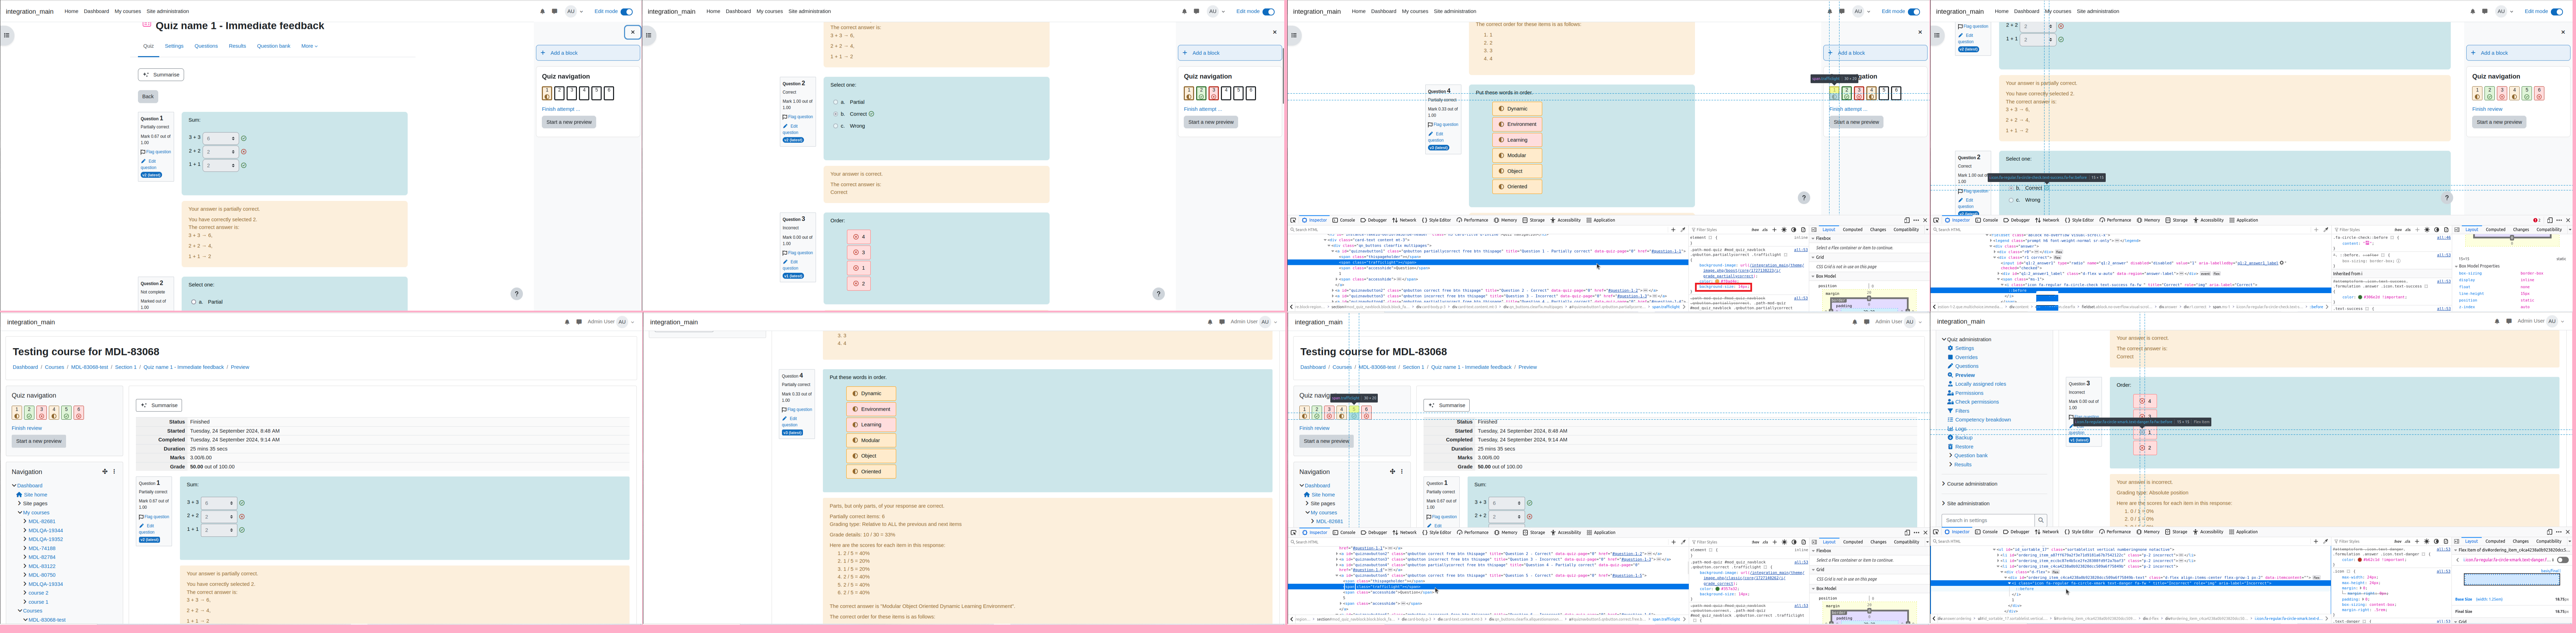Image resolution: width=2576 pixels, height=633 pixels.
Task: Click the Dynamic ordering item in bottom row second panel
Action: coord(871,394)
